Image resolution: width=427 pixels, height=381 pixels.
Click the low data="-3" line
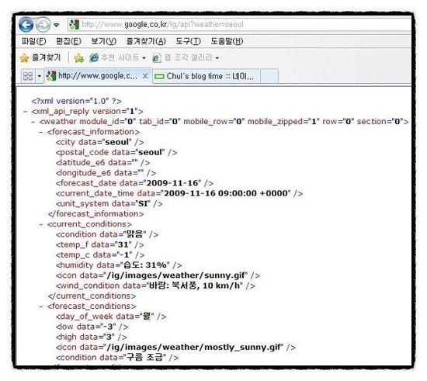tap(92, 327)
